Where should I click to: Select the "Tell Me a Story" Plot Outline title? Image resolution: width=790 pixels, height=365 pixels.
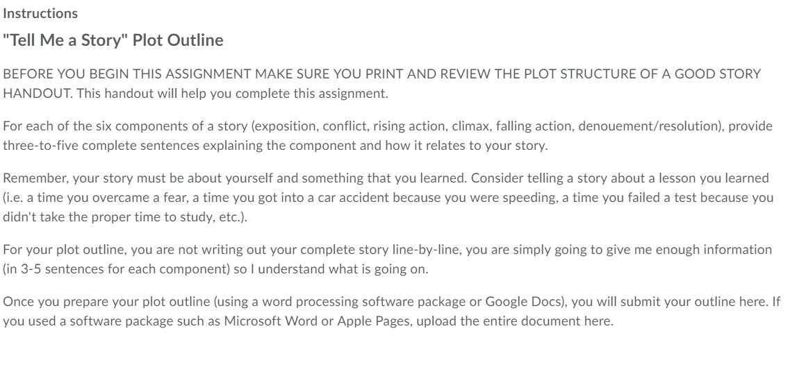[x=113, y=40]
